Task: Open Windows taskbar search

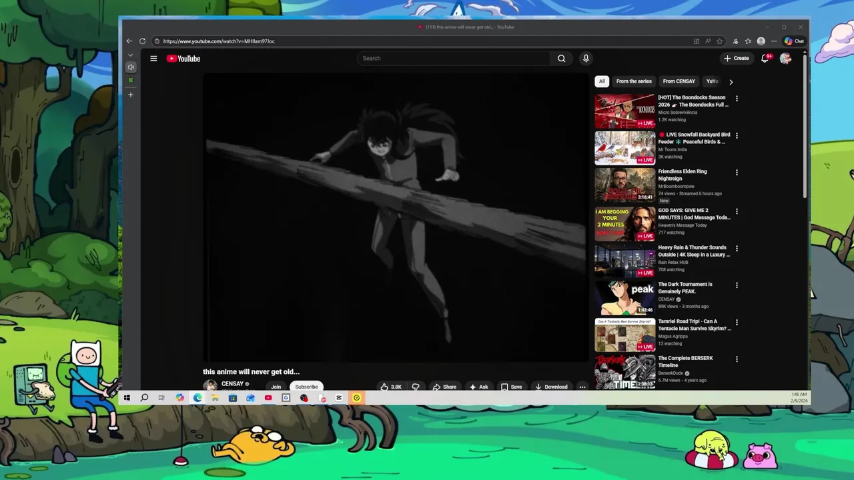Action: pos(144,398)
